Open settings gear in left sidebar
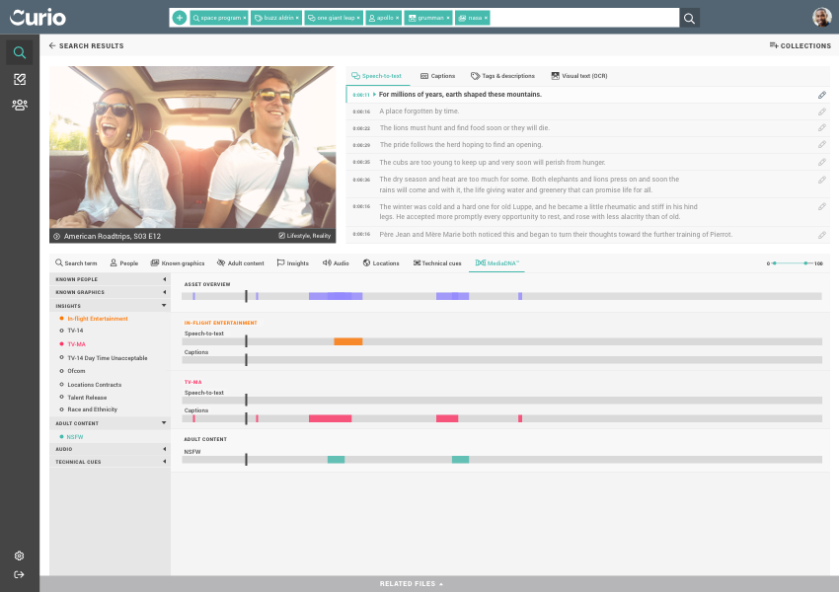The image size is (839, 592). (19, 555)
